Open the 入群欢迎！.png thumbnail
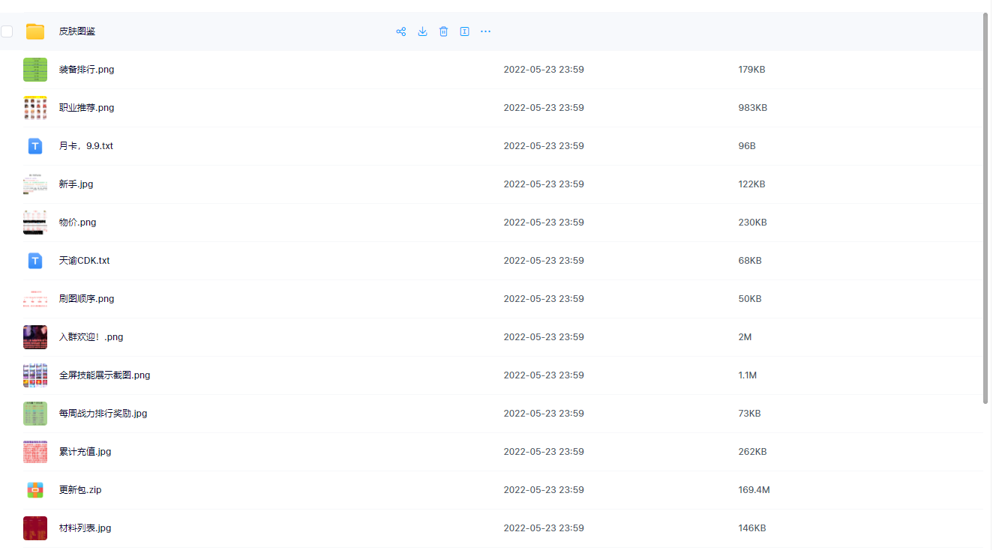Viewport: 999px width, 550px height. pos(35,337)
